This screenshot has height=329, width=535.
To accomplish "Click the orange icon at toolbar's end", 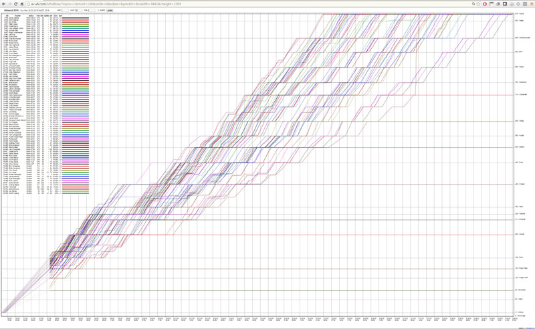I will tap(532, 4).
